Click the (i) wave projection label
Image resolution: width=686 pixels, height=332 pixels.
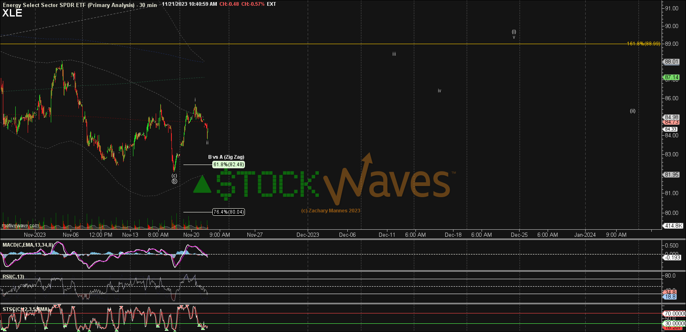click(x=514, y=32)
